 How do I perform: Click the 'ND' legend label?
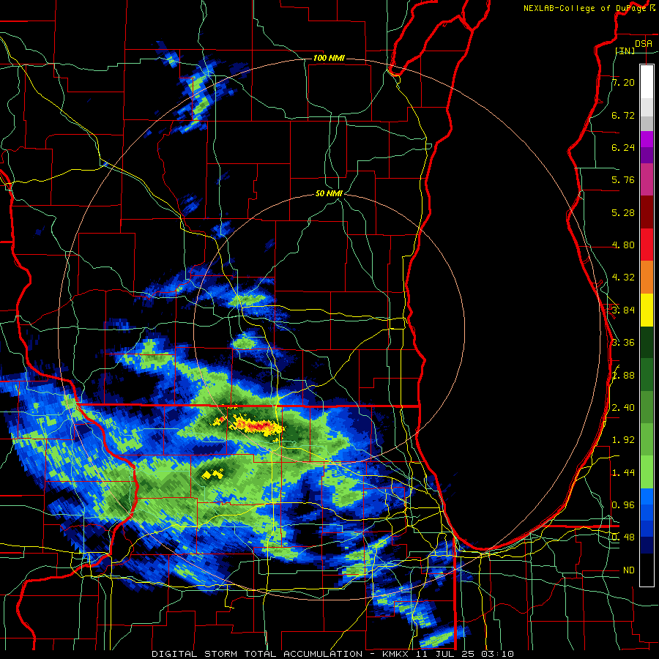coord(629,570)
